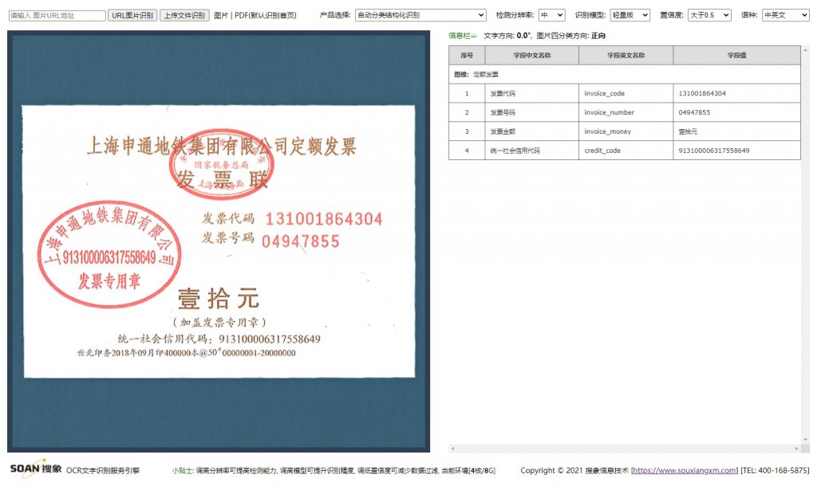Select value 04947855 in the results table
The image size is (817, 486).
[x=736, y=112]
